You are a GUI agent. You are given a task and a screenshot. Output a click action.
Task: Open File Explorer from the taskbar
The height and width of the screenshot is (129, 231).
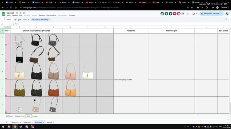click(x=9, y=126)
